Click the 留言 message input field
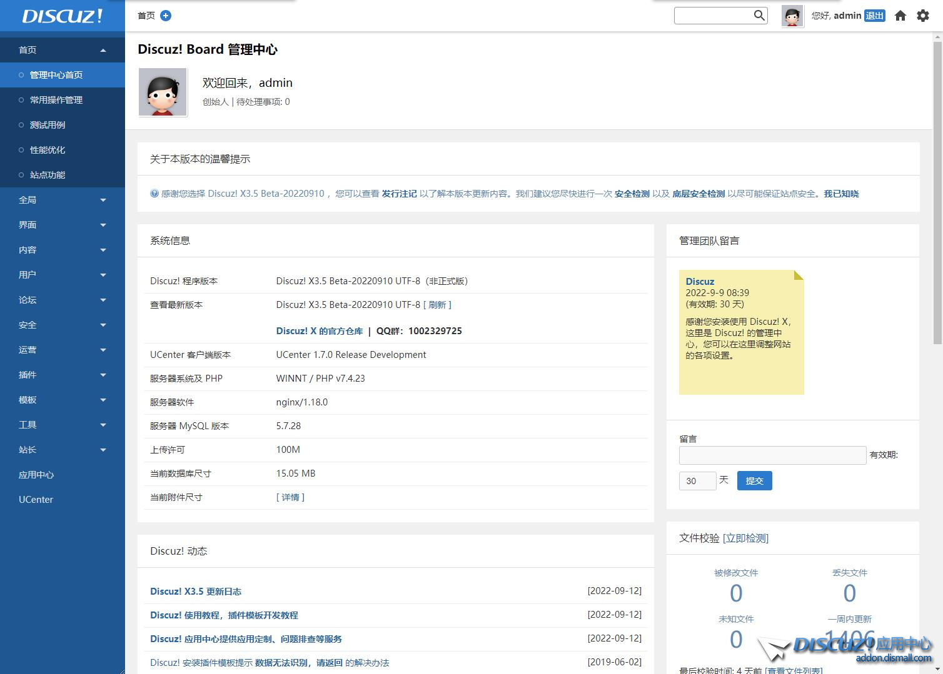 (x=772, y=455)
